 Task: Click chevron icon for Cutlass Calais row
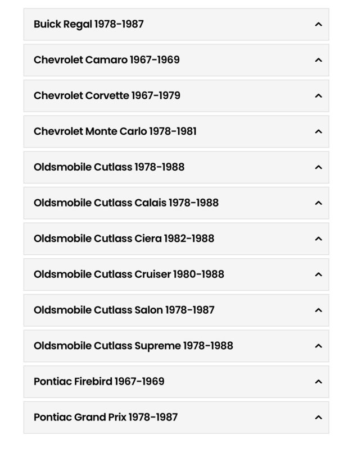tap(318, 203)
